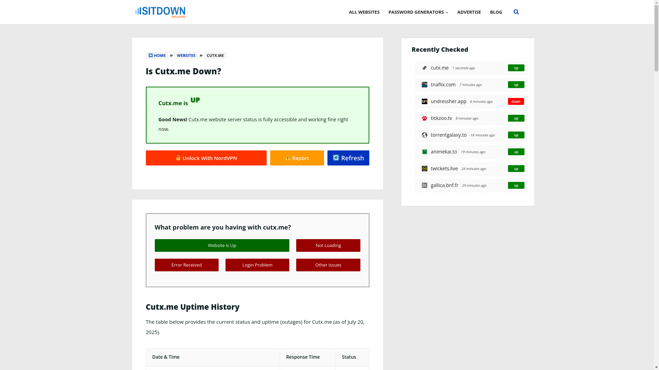Open tnaflix.com link
This screenshot has width=659, height=370.
point(443,85)
